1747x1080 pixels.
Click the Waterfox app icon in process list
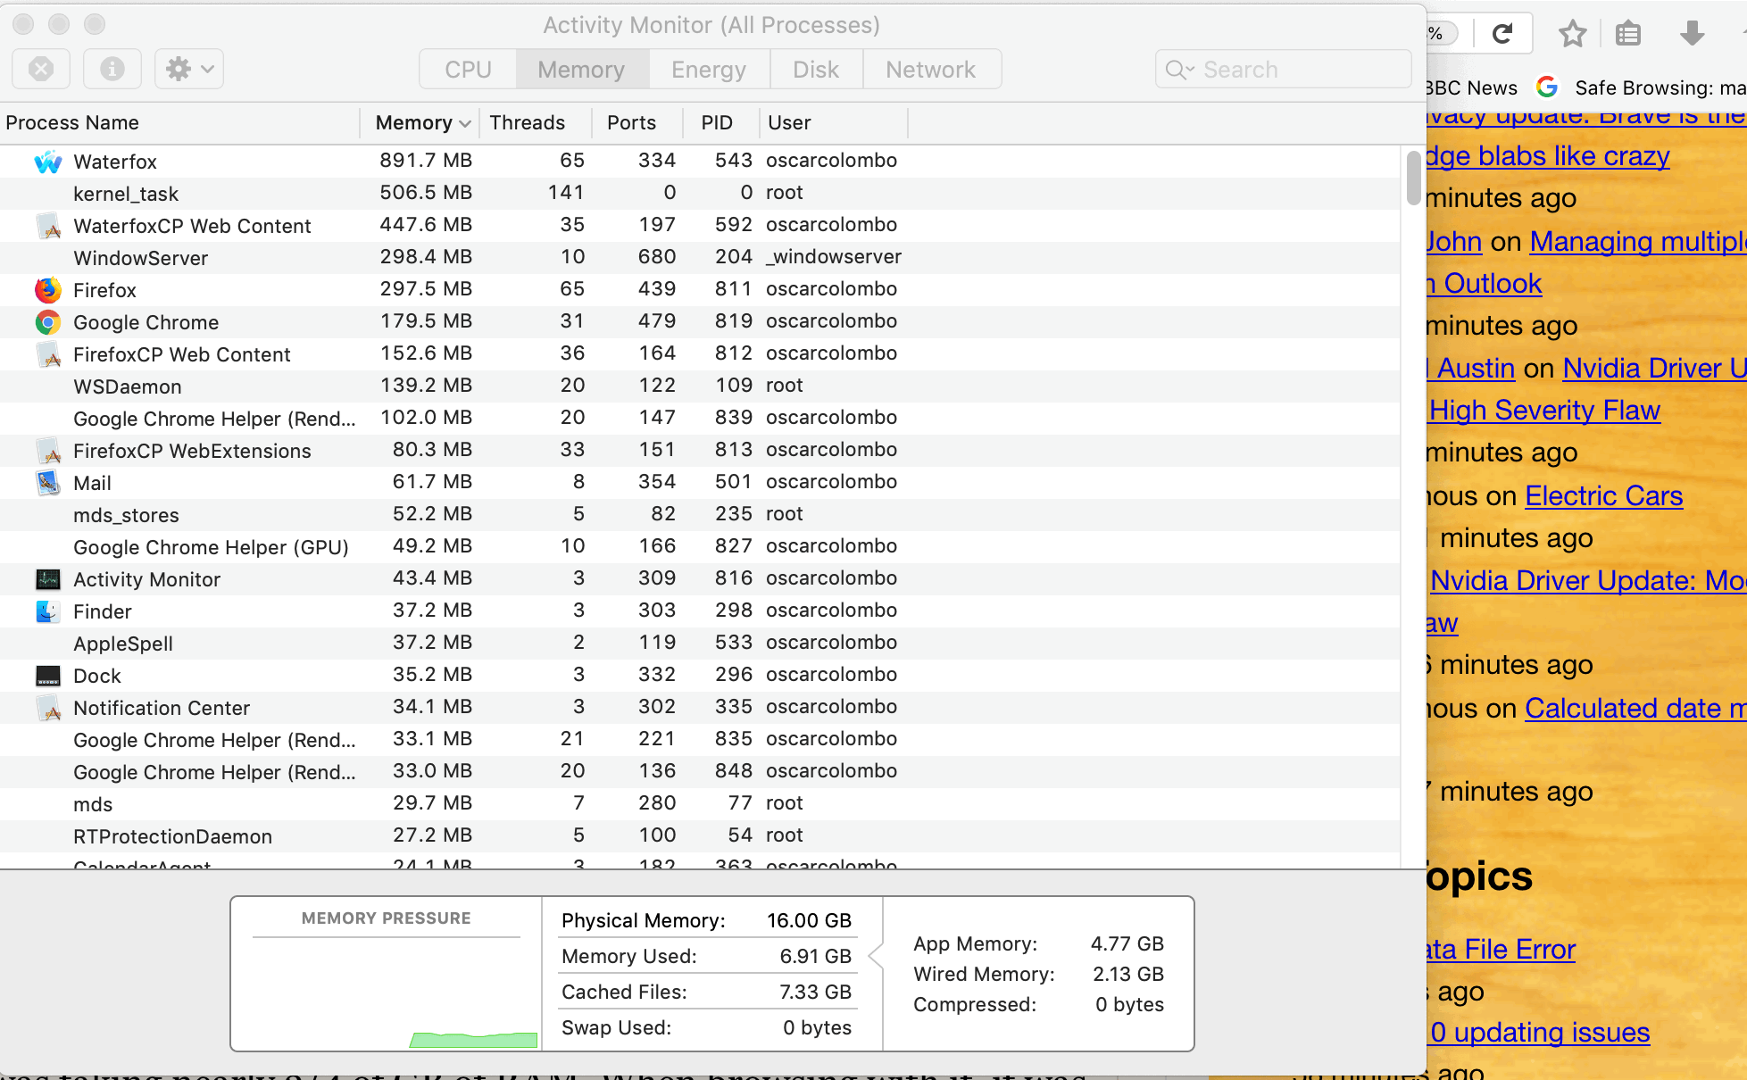click(x=47, y=162)
